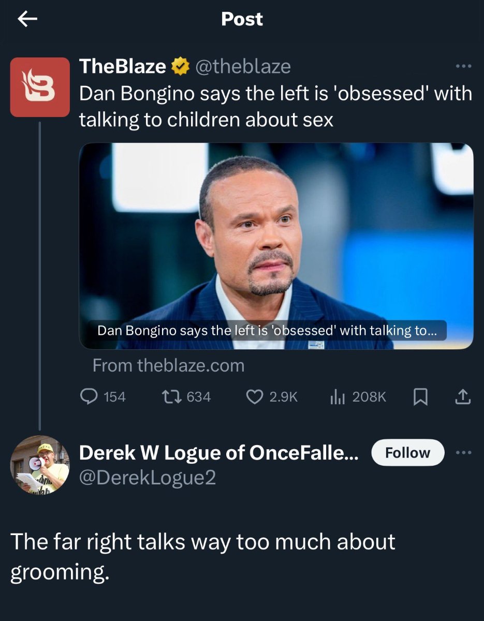
Task: Open more options for Derek's reply
Action: click(x=463, y=452)
